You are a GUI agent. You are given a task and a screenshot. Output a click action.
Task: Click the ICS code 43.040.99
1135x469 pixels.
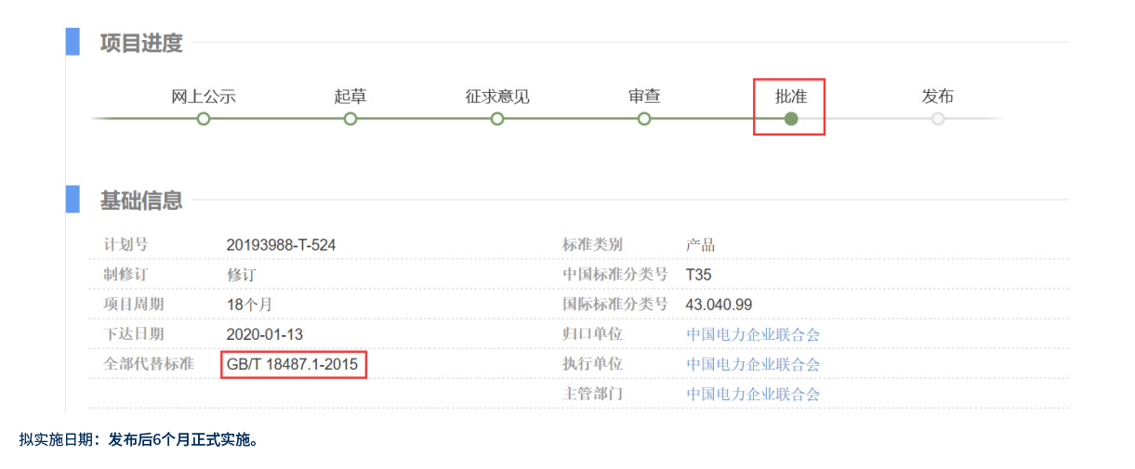[x=719, y=305]
